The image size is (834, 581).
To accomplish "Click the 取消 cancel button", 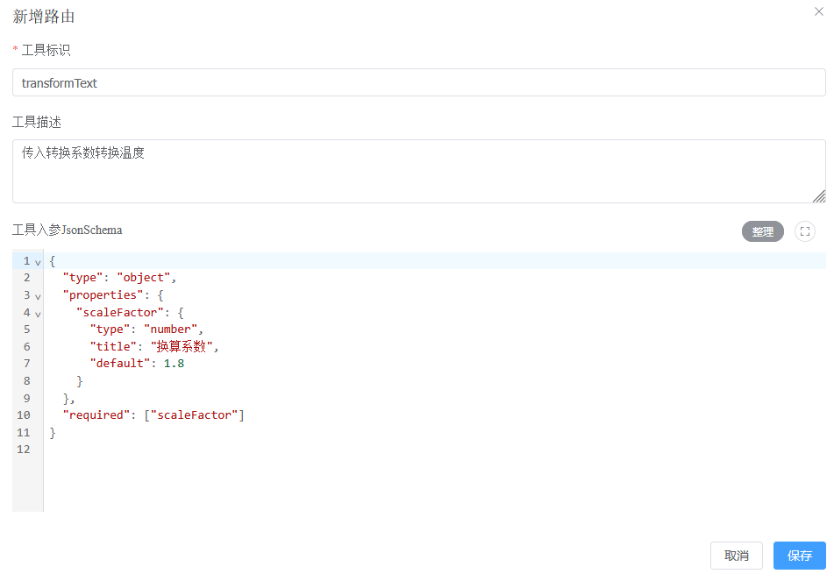I will [737, 555].
